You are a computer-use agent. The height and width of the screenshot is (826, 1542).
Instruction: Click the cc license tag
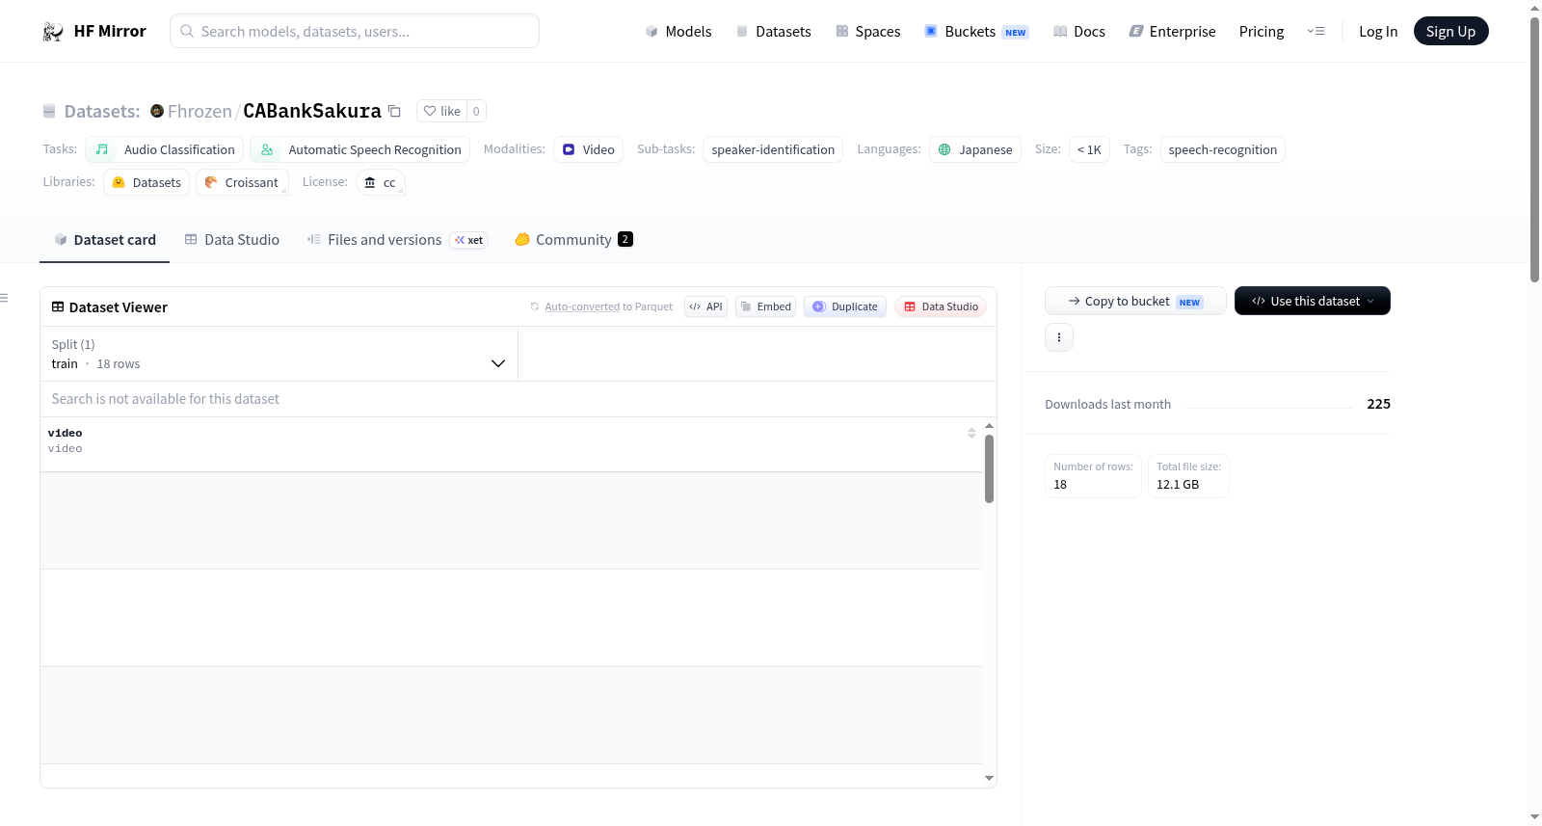pos(381,182)
